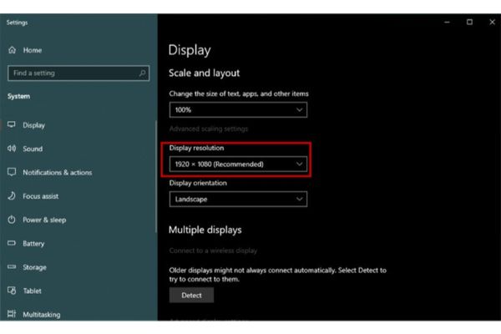Open Storage via the drive icon

(x=12, y=267)
